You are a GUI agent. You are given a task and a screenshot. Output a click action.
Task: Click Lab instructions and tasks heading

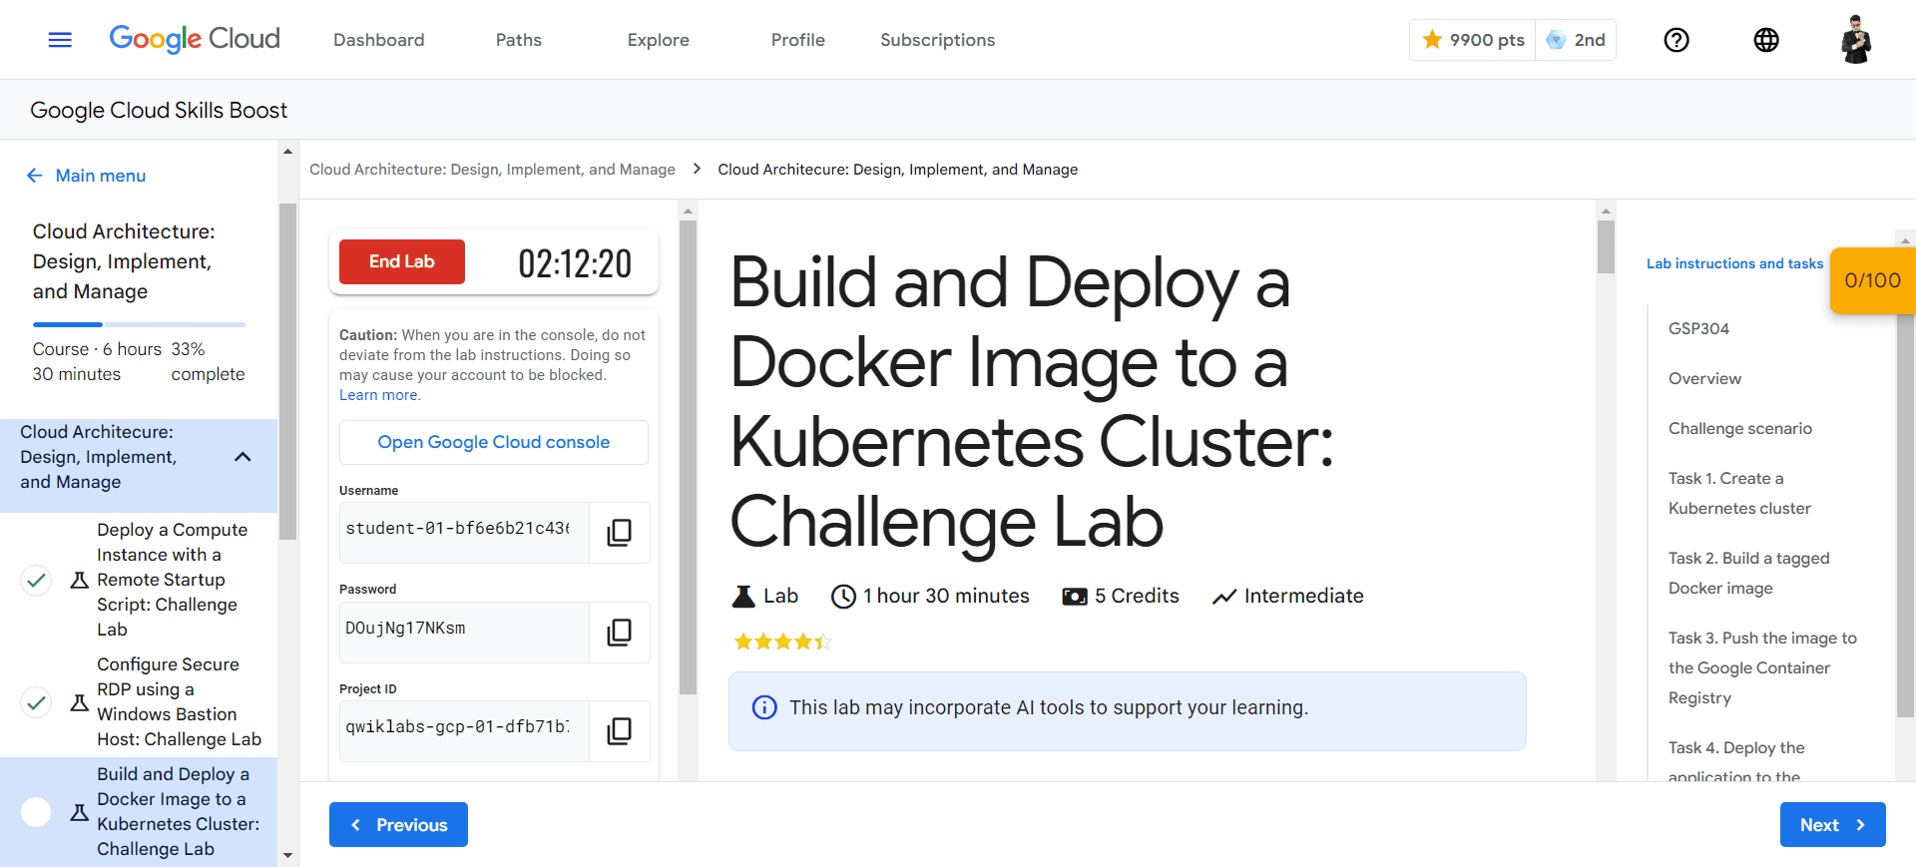(x=1734, y=263)
